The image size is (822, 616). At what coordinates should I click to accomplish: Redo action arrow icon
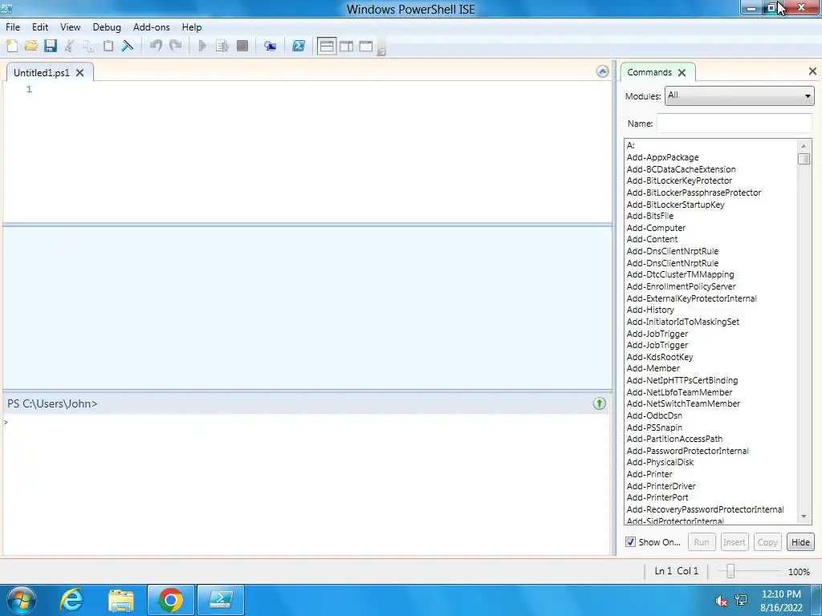[176, 46]
